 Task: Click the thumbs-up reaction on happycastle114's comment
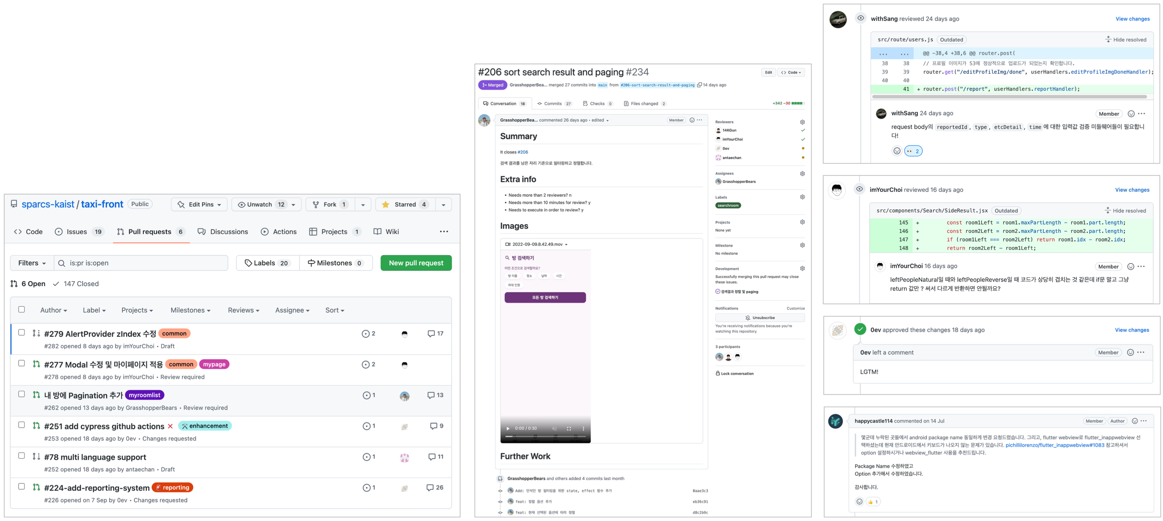pyautogui.click(x=873, y=502)
